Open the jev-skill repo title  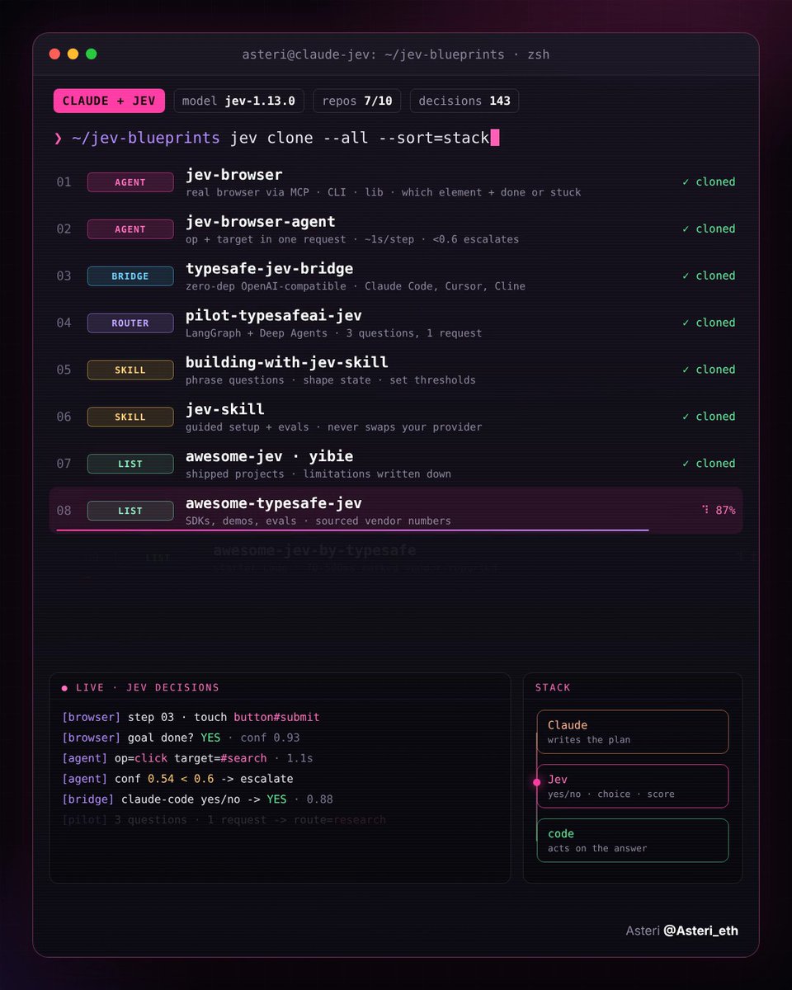coord(225,409)
